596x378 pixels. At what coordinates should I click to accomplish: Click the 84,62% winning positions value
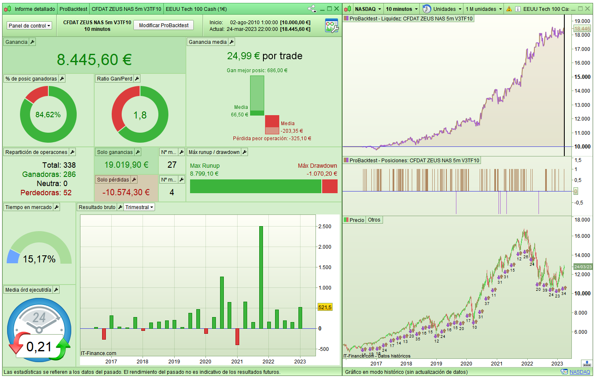(x=48, y=114)
